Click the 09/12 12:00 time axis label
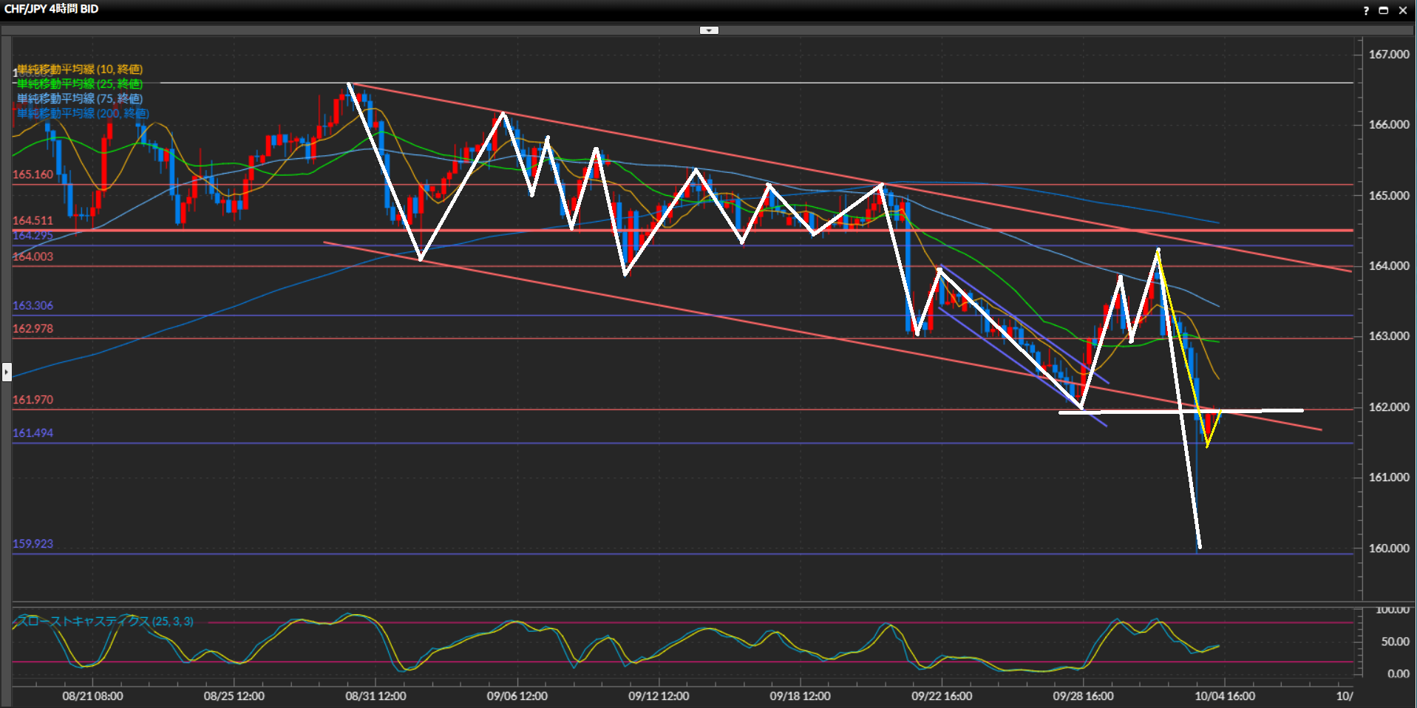Image resolution: width=1417 pixels, height=708 pixels. point(659,696)
